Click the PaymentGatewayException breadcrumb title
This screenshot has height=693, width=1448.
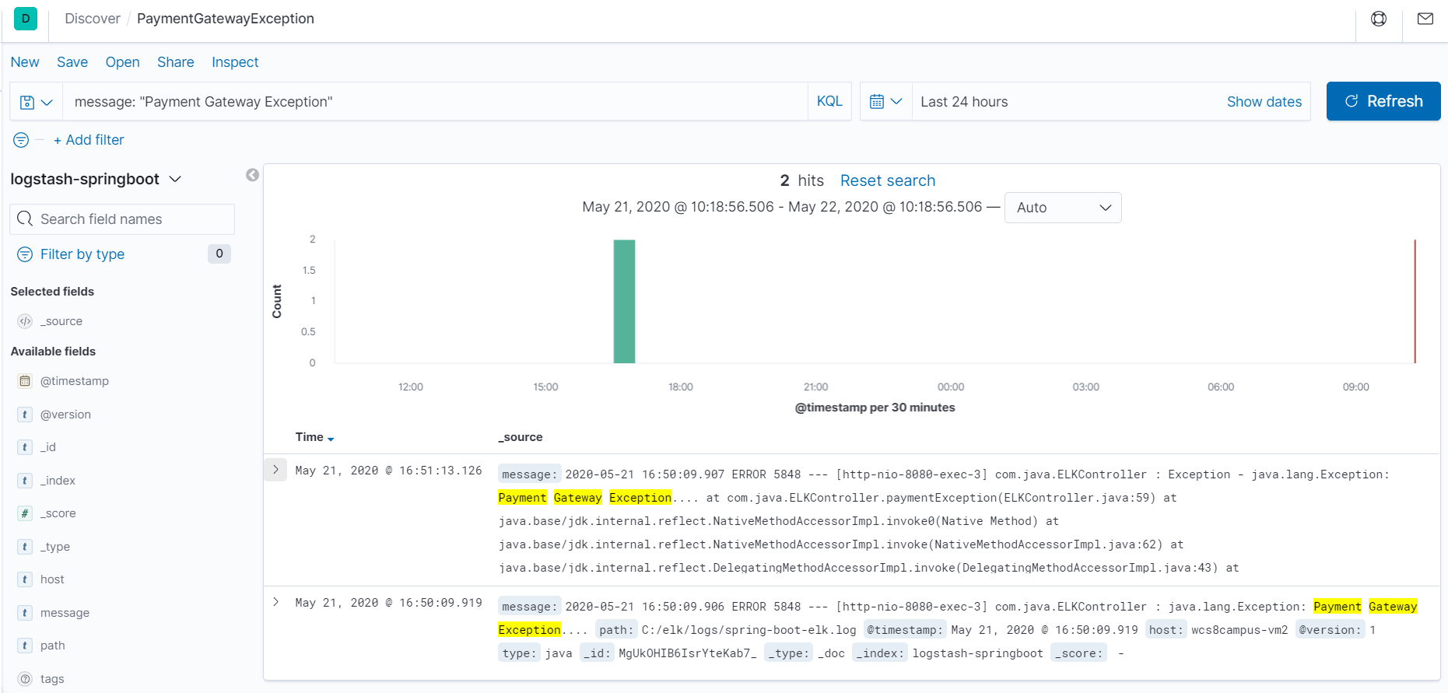[x=226, y=19]
